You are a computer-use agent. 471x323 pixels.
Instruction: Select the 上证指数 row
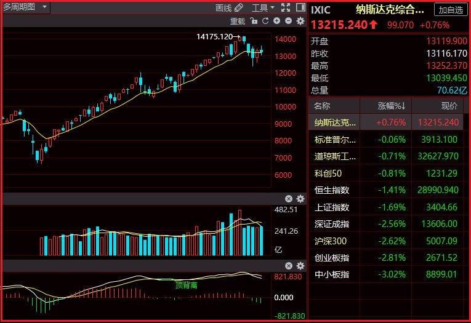(386, 207)
